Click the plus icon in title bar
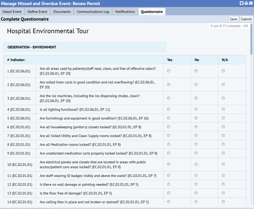The width and height of the screenshot is (254, 209). coord(241,3)
